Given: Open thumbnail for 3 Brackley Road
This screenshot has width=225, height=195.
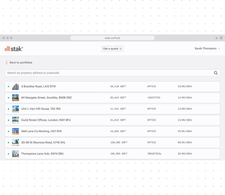Looking at the screenshot, I should 16,86.
